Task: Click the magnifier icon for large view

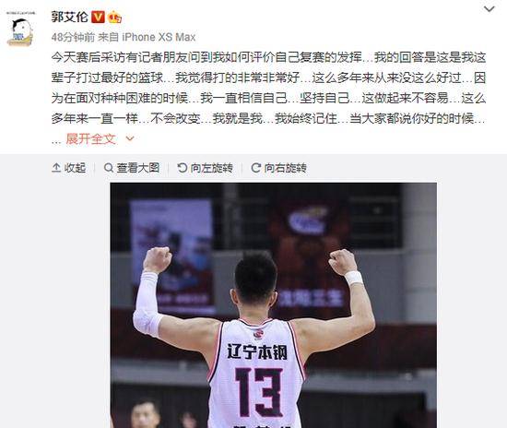Action: click(109, 168)
